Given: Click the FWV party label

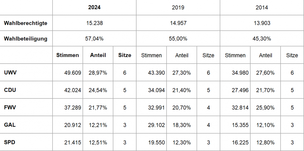Looking at the screenshot, I should (10, 108).
